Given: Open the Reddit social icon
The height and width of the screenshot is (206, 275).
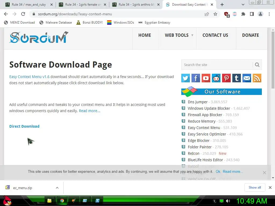Looking at the screenshot, I should (x=216, y=78).
